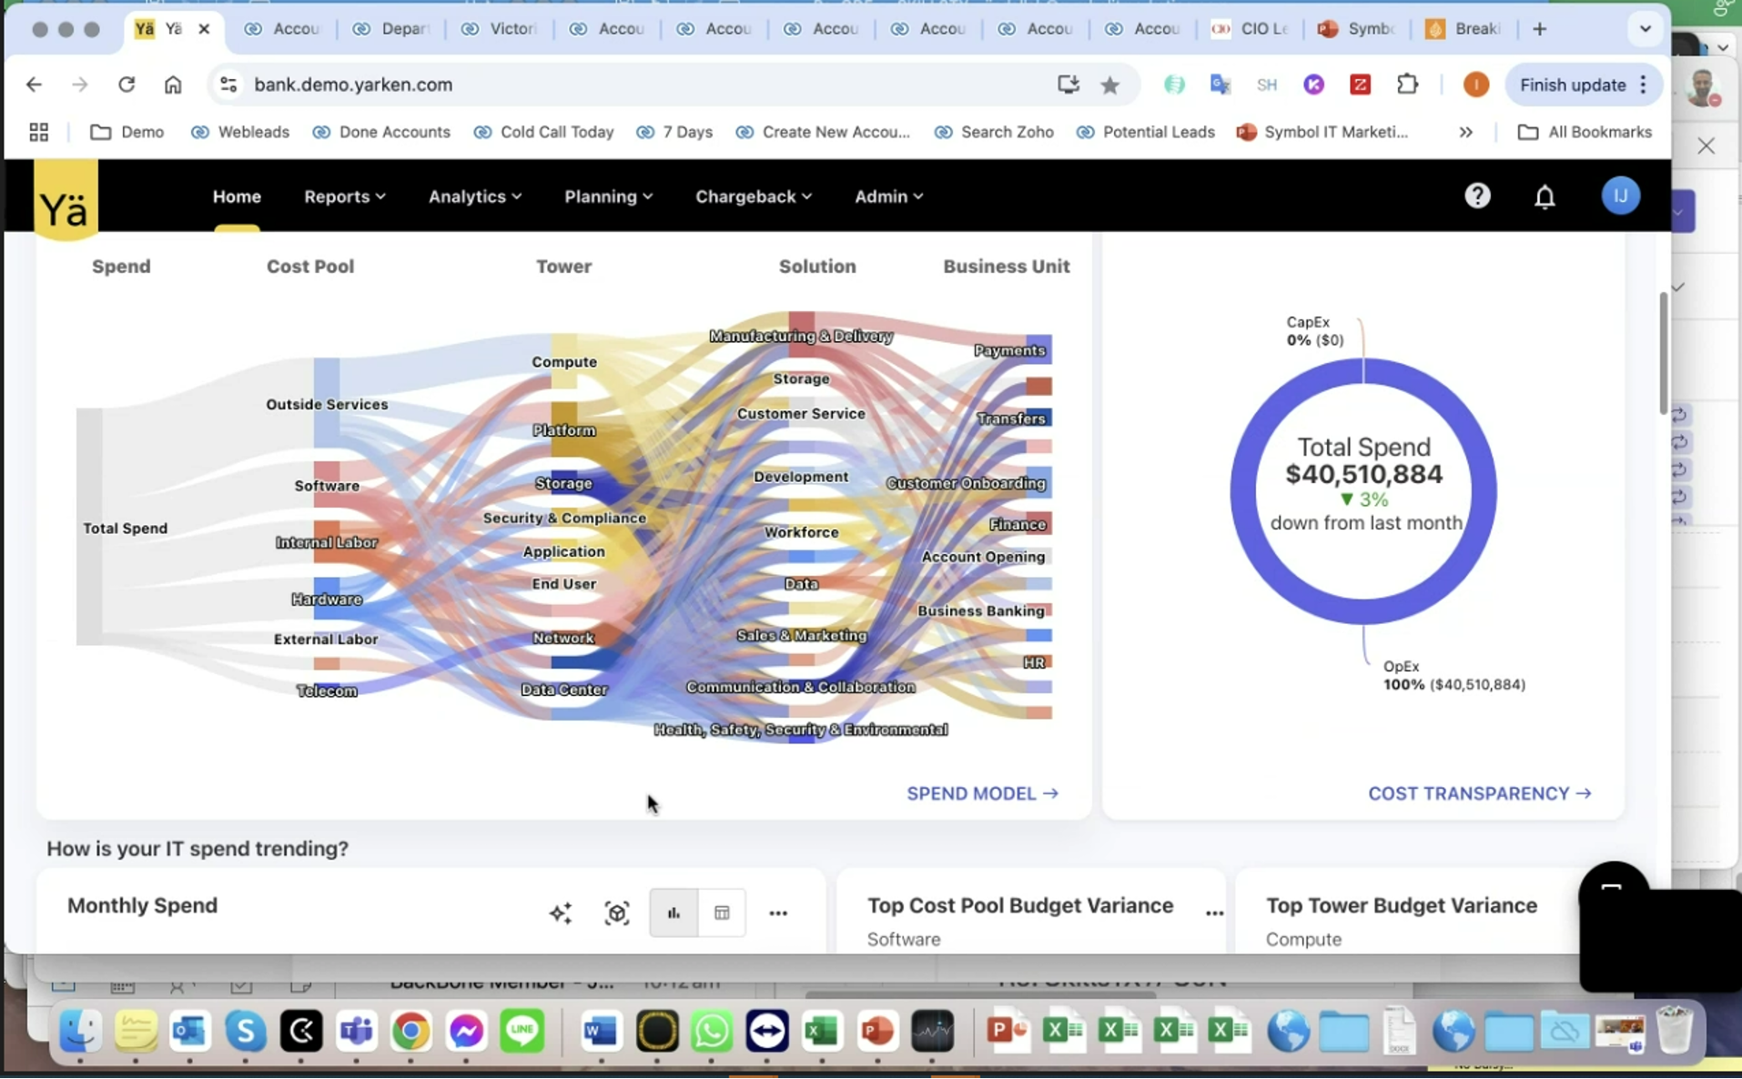Open the notifications bell
The width and height of the screenshot is (1742, 1079).
click(1545, 197)
